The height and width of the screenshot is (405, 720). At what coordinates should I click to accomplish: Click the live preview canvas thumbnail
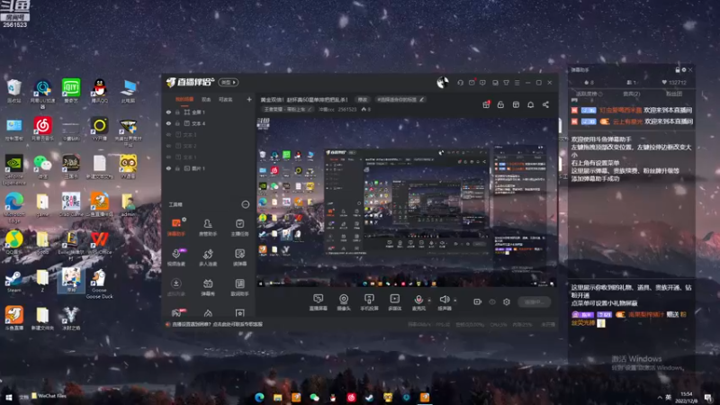click(407, 202)
